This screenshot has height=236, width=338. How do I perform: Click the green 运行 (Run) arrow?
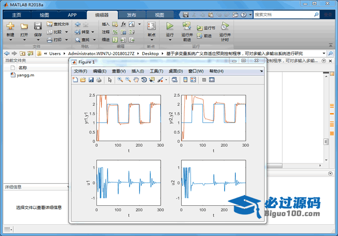click(170, 26)
